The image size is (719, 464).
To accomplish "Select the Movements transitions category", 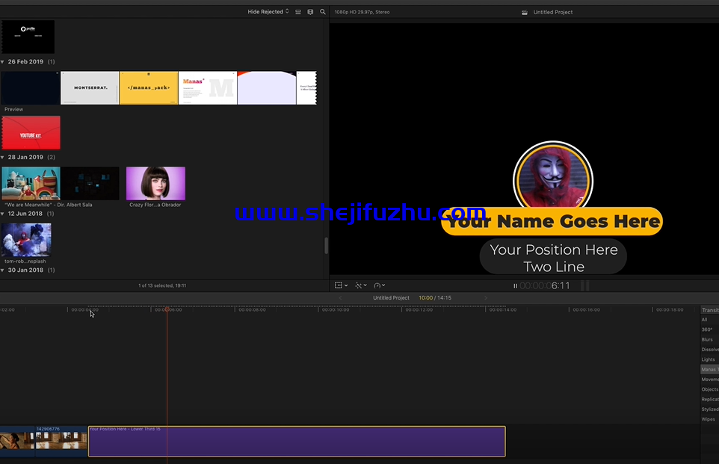I will 710,380.
